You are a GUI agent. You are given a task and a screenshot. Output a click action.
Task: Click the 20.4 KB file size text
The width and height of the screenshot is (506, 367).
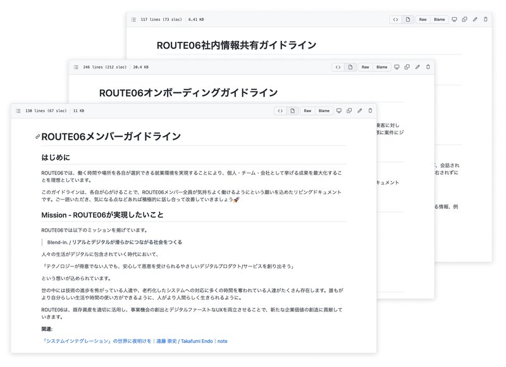(141, 67)
